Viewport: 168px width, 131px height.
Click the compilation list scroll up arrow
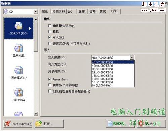coord(36,19)
